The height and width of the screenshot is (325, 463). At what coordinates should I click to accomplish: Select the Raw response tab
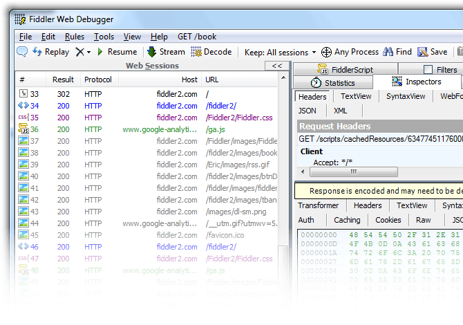pyautogui.click(x=424, y=220)
